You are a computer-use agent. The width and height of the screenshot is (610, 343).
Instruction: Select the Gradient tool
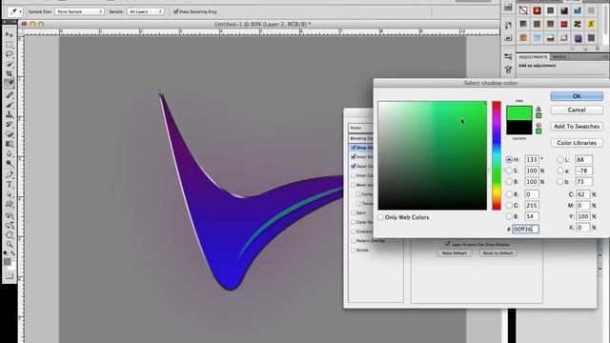tap(10, 144)
